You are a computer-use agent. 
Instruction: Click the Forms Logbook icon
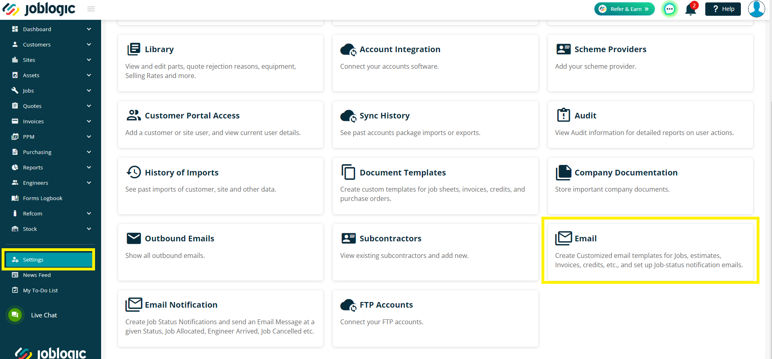tap(15, 198)
